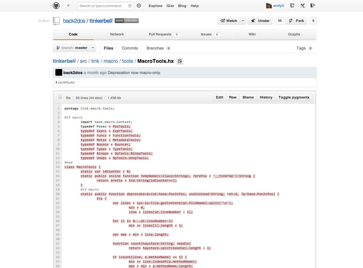Open tinkerbell repository title link
The width and height of the screenshot is (363, 268).
101,21
